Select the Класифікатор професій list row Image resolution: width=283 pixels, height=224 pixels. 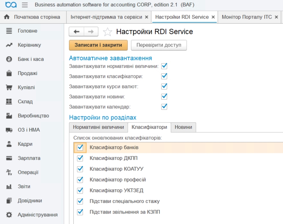pyautogui.click(x=118, y=180)
